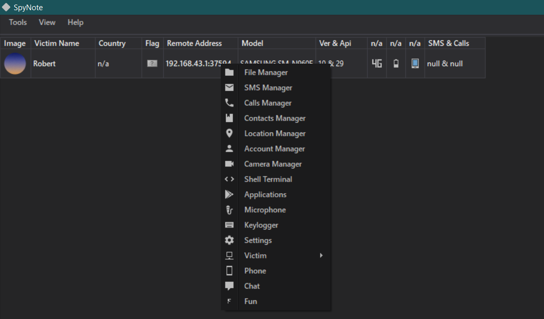The height and width of the screenshot is (319, 544).
Task: Open Settings from context menu
Action: tap(276, 240)
